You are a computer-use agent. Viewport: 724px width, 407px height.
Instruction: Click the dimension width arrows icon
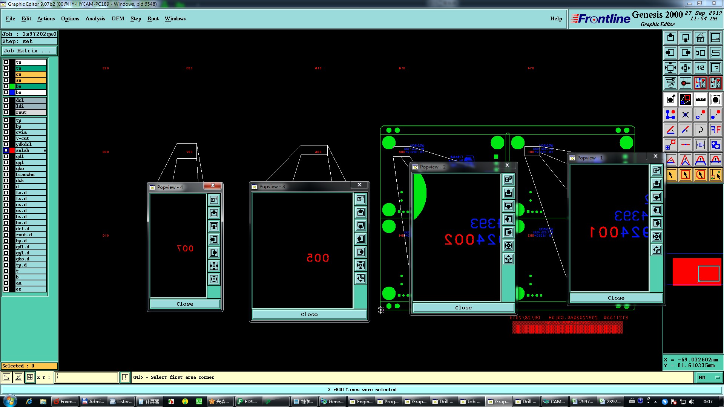coord(701,145)
